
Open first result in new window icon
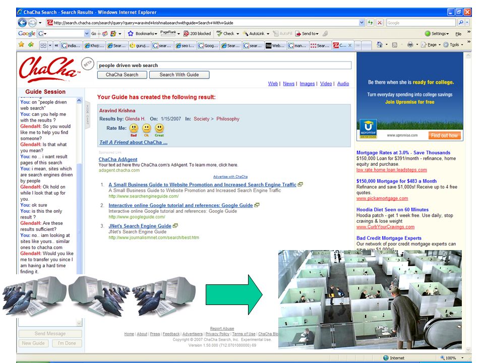pos(300,185)
